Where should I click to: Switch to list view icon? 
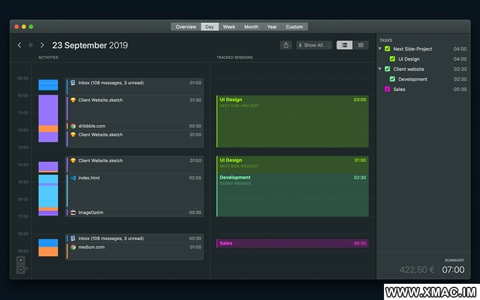[361, 45]
